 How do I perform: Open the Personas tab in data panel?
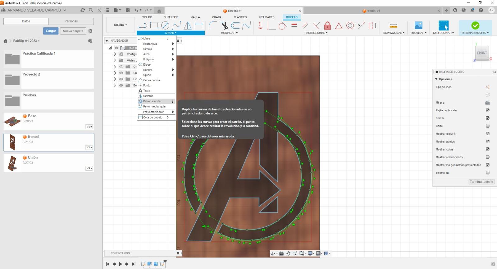click(x=71, y=21)
